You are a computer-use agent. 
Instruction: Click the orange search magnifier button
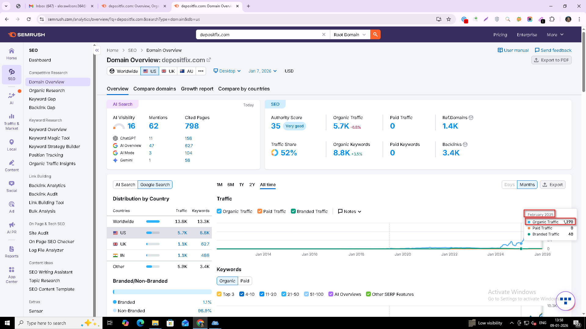point(375,34)
